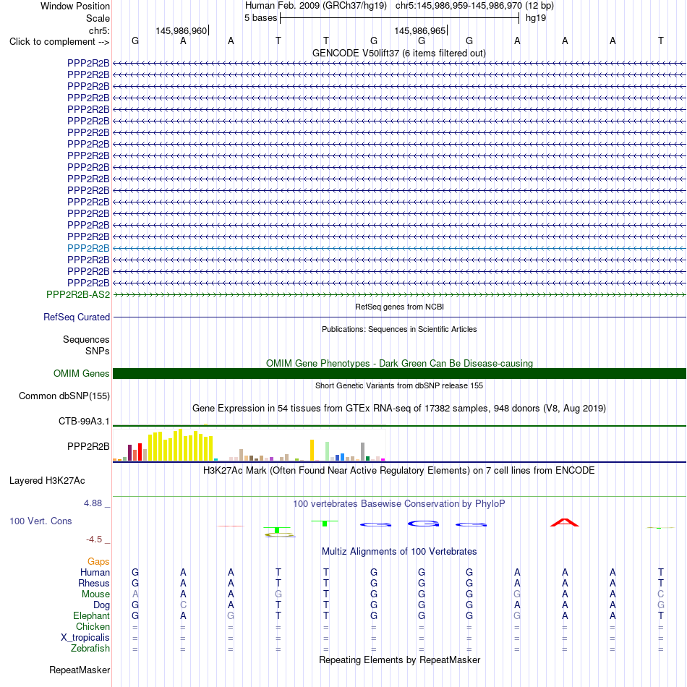Click the green PPP2R2B-AS2 arrow track line
Image resolution: width=687 pixels, height=687 pixels.
point(399,295)
